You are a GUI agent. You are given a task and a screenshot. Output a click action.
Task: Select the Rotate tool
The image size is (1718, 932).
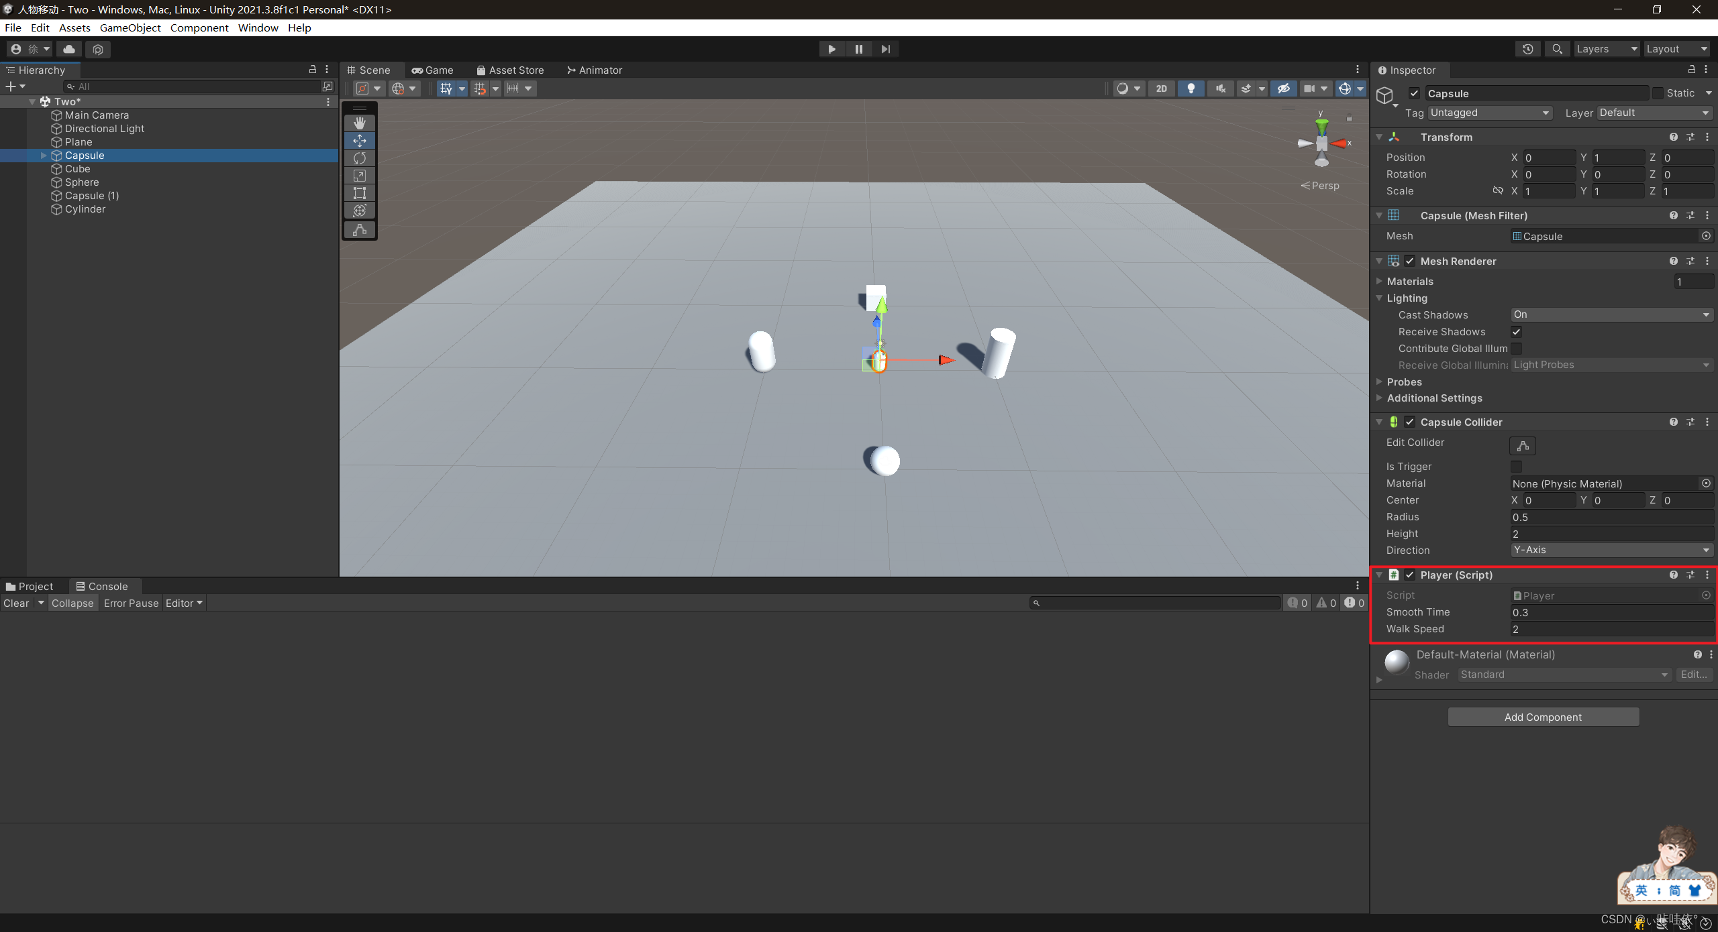click(x=360, y=158)
